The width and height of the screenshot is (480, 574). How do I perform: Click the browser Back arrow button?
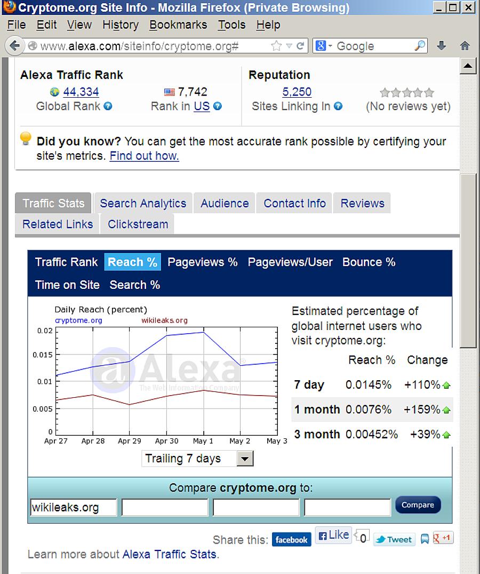[14, 46]
